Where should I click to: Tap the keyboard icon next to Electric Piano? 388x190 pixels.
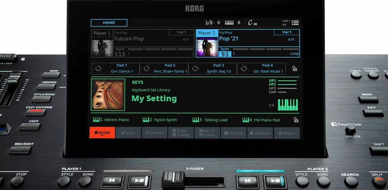[x=97, y=119]
